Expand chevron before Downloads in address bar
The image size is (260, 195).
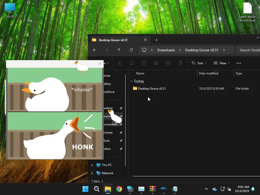(x=152, y=50)
